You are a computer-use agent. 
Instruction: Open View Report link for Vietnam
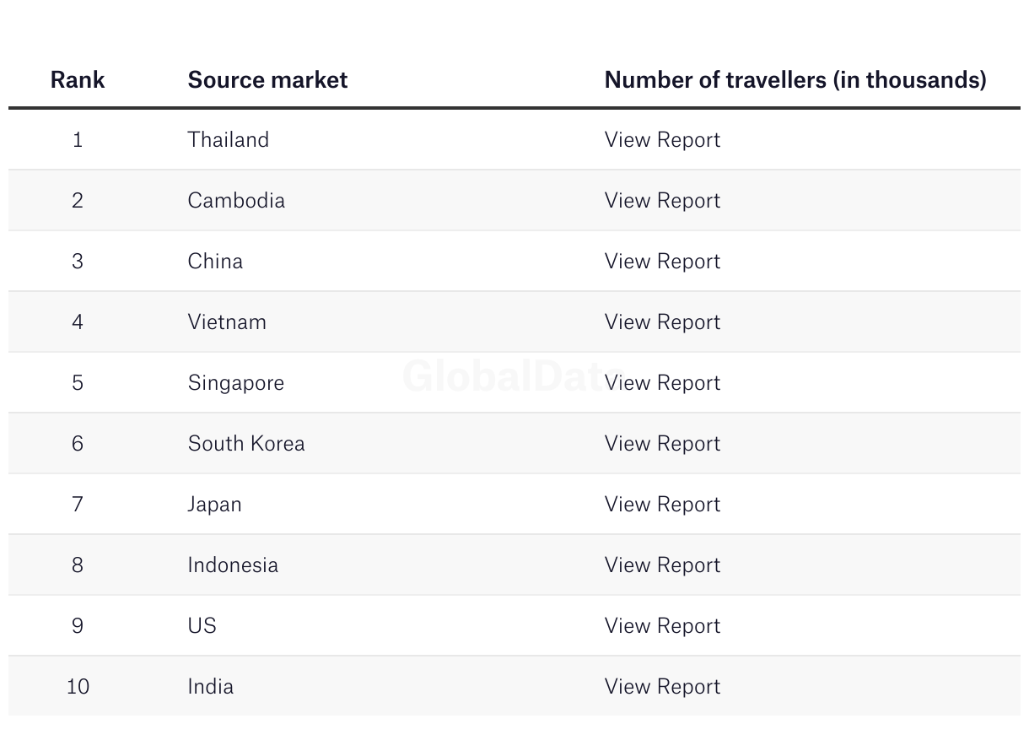[662, 321]
